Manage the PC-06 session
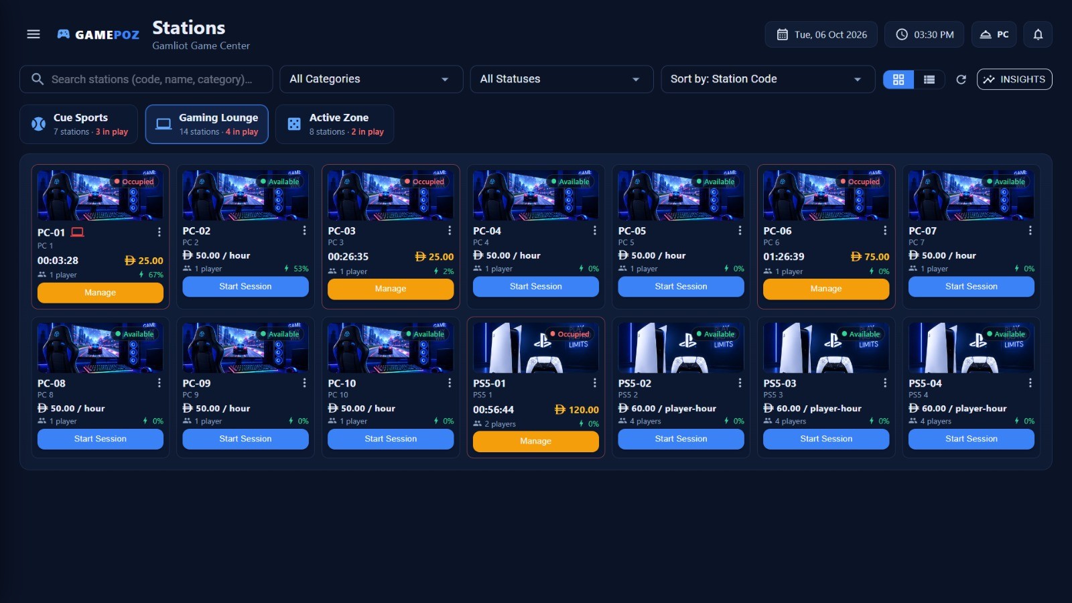Image resolution: width=1072 pixels, height=603 pixels. 826,289
